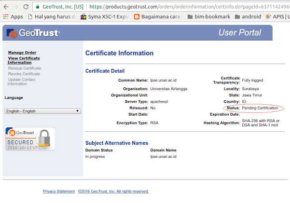Open the Privacy Statement link
The image size is (290, 203).
point(59,191)
